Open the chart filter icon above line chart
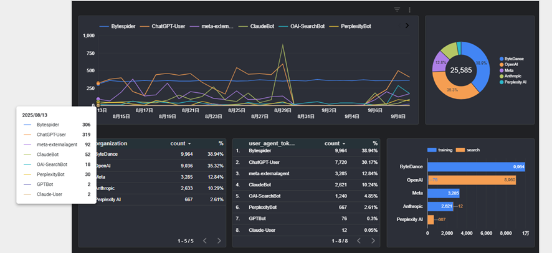Image resolution: width=552 pixels, height=253 pixels. (x=397, y=10)
